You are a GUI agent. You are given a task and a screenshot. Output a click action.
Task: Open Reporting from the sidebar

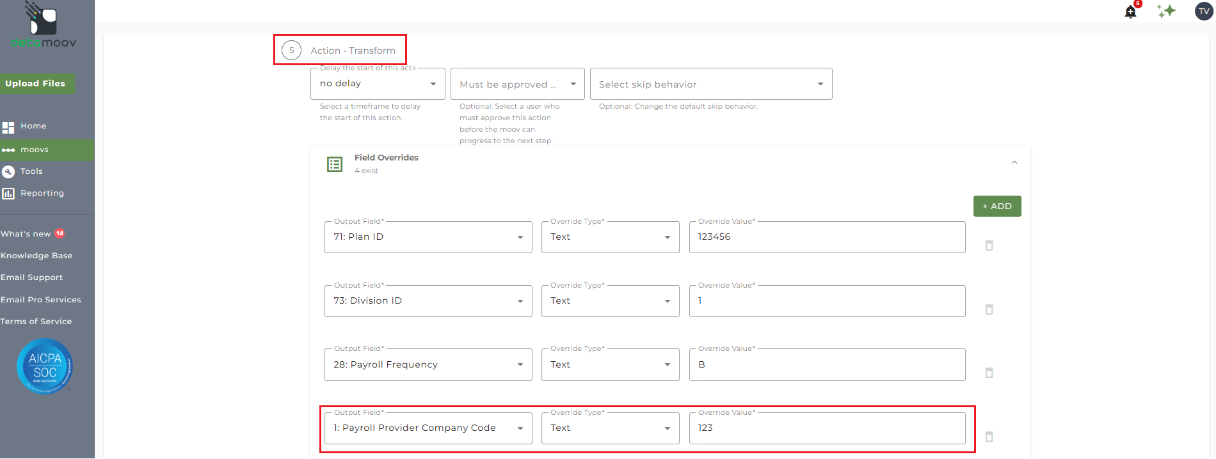tap(42, 193)
